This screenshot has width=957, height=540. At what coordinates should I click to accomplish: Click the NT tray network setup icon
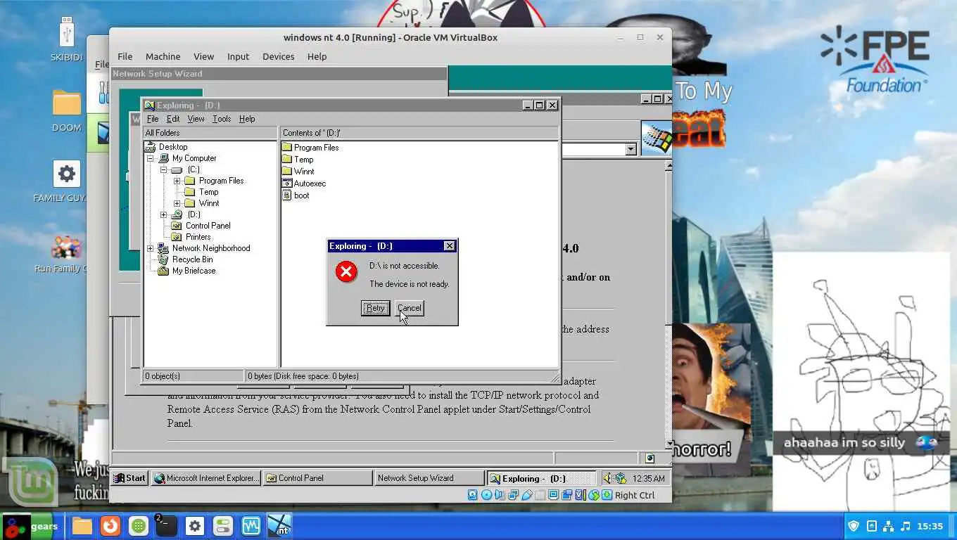coord(621,478)
